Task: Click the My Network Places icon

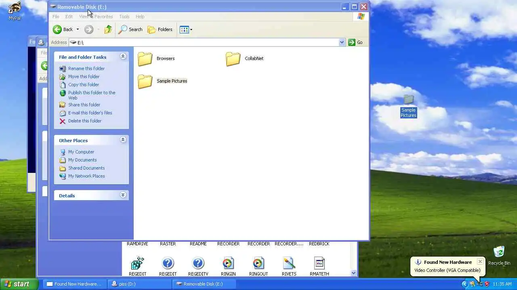Action: click(63, 176)
